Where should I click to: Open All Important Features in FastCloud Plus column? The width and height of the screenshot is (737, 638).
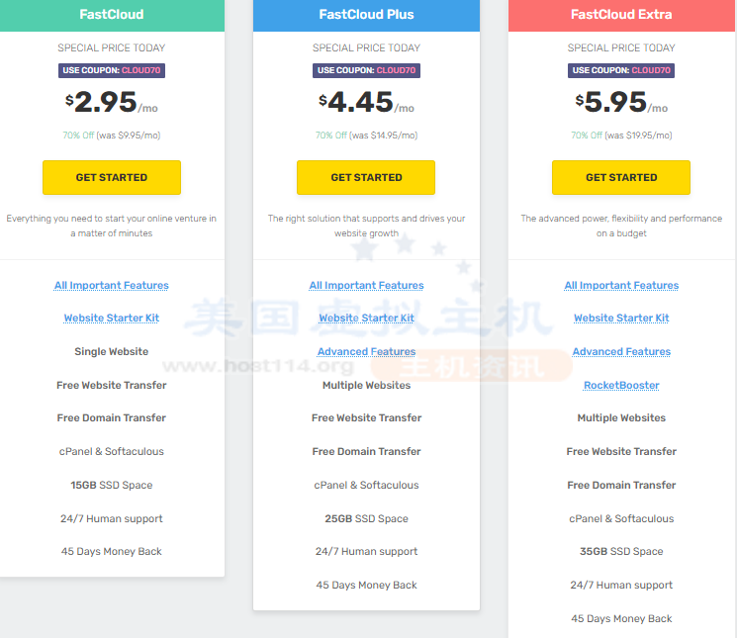(x=366, y=285)
